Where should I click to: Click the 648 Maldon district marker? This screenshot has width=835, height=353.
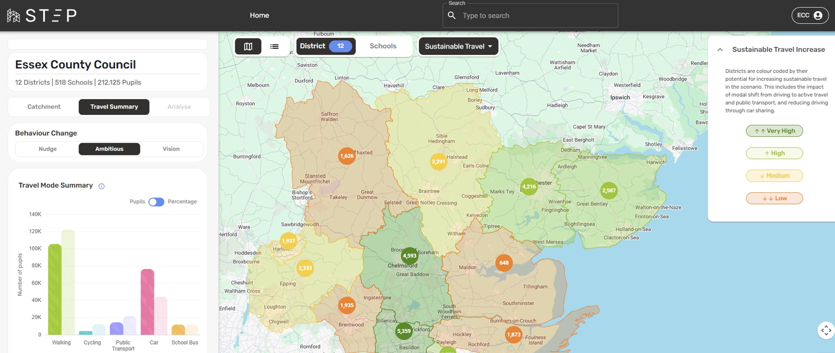(504, 263)
